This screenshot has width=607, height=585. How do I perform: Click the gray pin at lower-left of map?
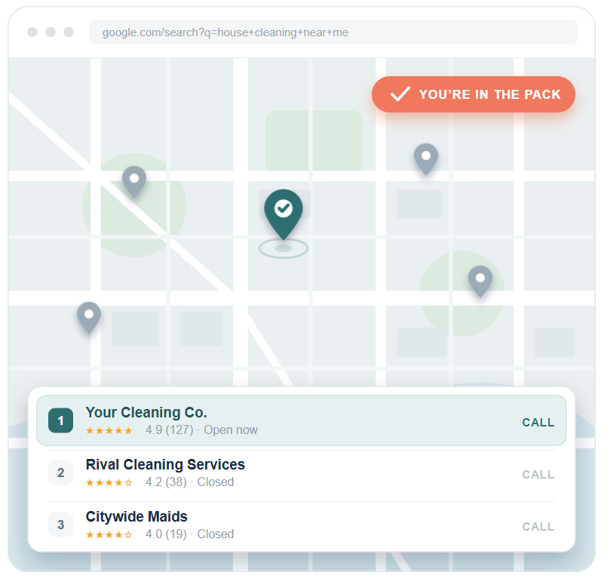pyautogui.click(x=89, y=317)
